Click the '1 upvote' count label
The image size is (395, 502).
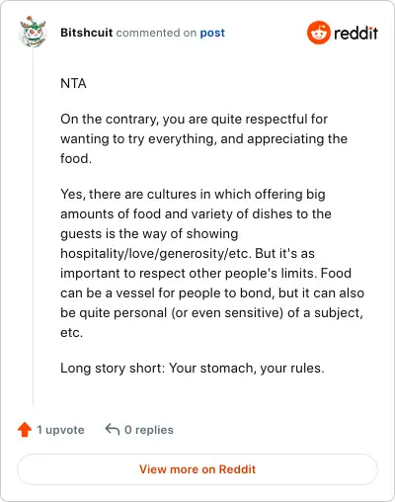(60, 430)
